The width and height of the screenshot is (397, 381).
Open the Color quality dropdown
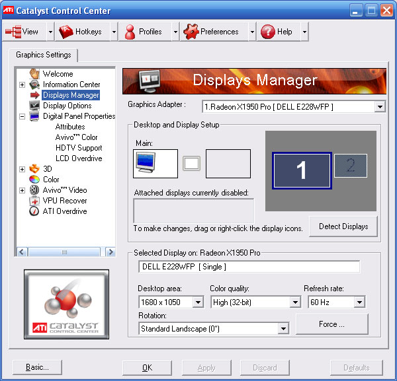(295, 302)
